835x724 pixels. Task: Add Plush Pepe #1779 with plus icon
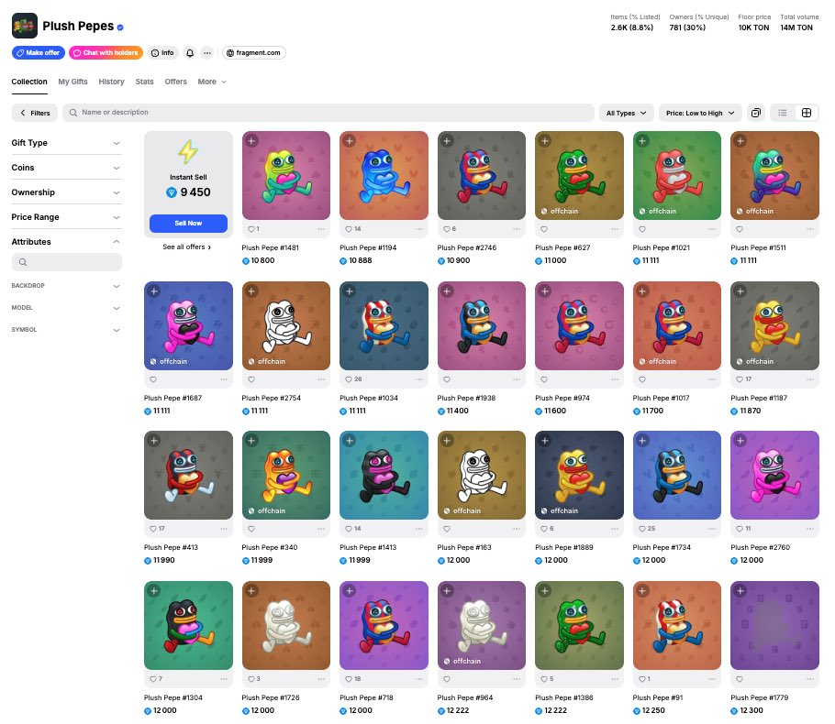click(x=740, y=590)
